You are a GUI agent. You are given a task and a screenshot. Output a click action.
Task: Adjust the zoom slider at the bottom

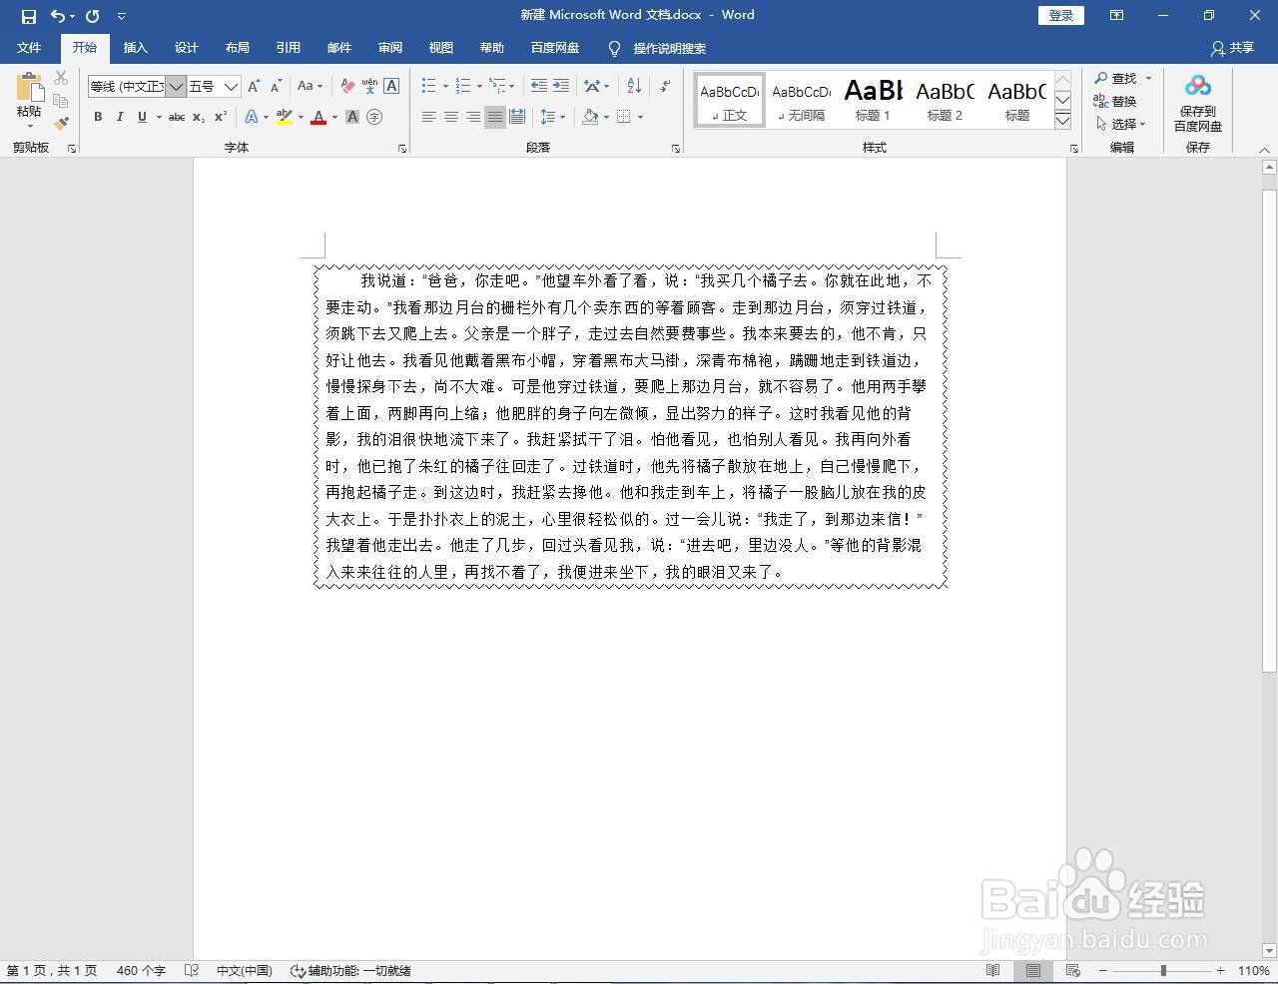[x=1162, y=970]
